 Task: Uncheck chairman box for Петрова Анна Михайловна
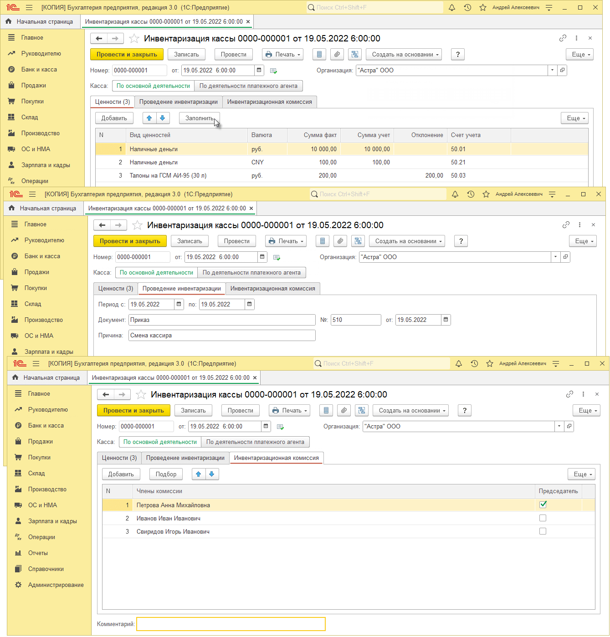point(543,505)
